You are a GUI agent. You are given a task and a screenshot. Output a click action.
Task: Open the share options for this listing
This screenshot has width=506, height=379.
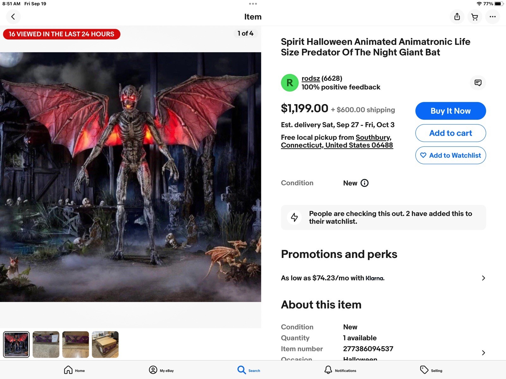pyautogui.click(x=457, y=17)
